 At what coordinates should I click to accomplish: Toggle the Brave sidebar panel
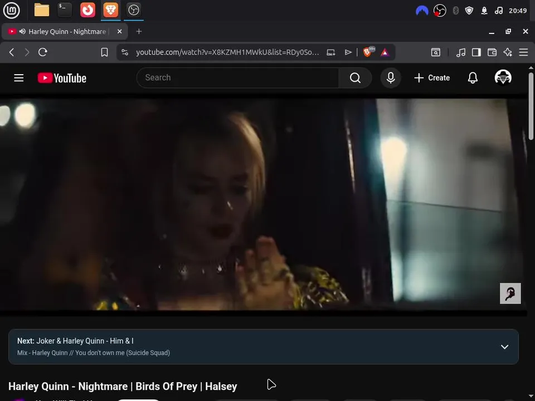tap(476, 52)
